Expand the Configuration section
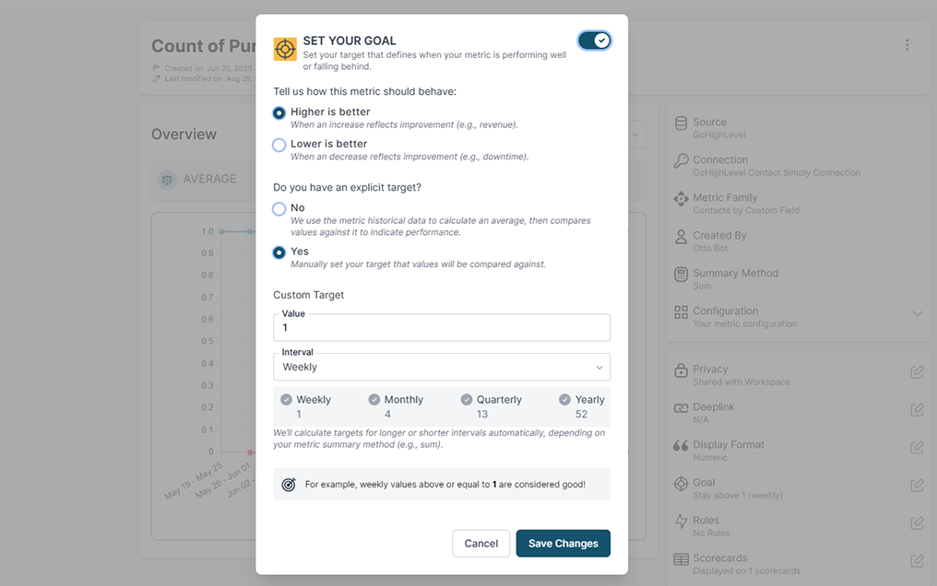The image size is (937, 586). (919, 313)
